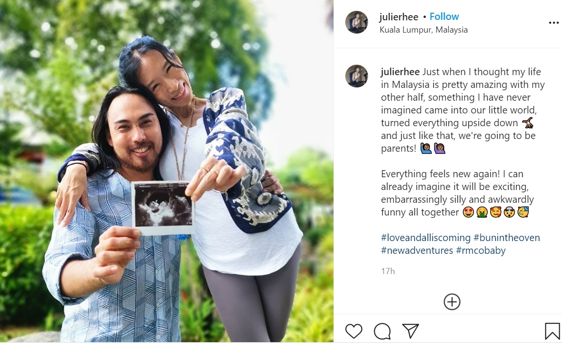Open the #bunintheoven hashtag
This screenshot has height=345, width=562.
(507, 238)
